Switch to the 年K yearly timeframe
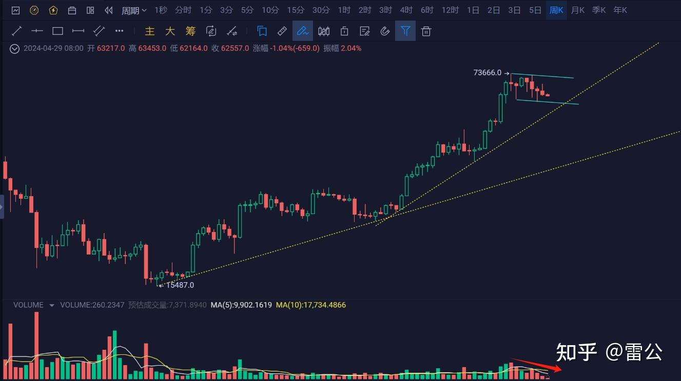The image size is (681, 381). click(620, 10)
